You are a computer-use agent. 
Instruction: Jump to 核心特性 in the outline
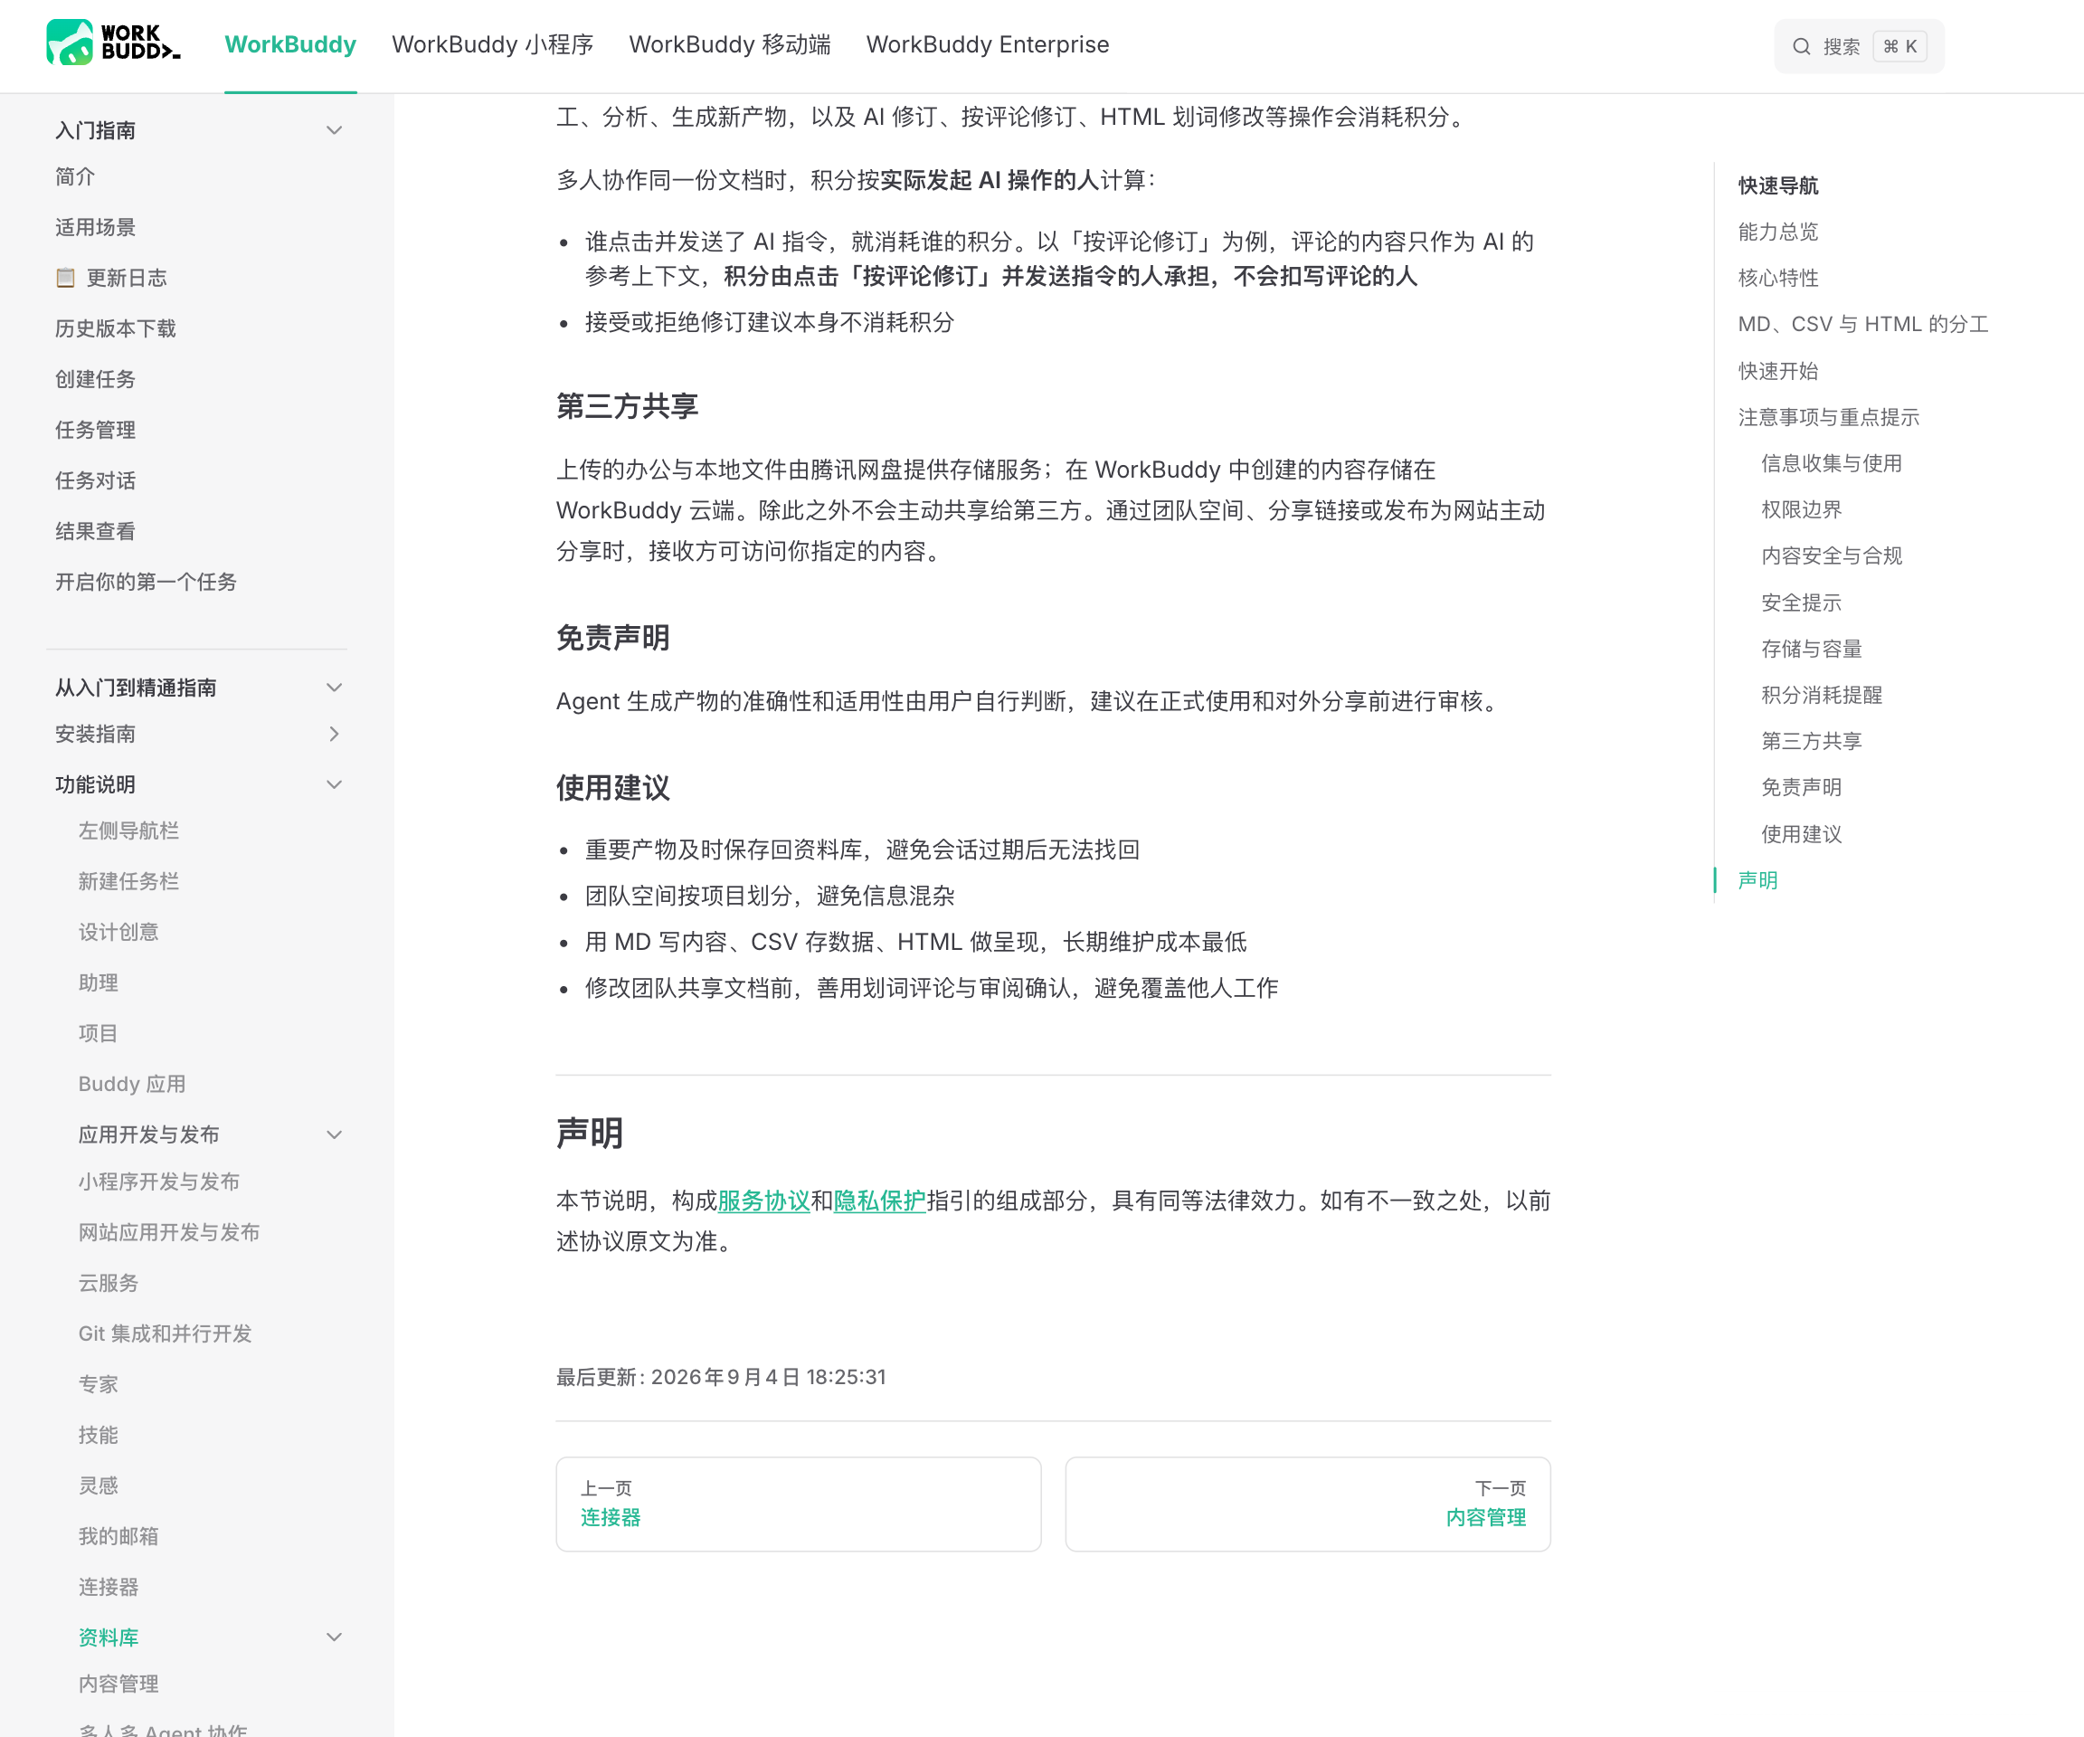tap(1778, 278)
